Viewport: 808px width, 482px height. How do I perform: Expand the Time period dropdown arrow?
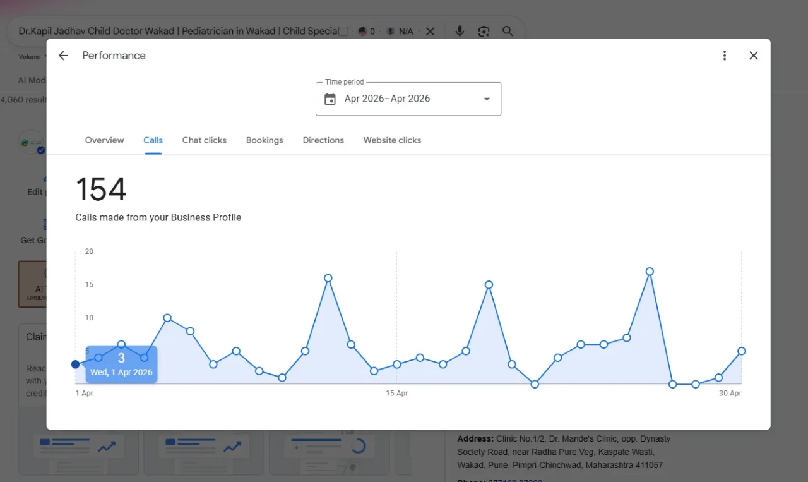487,99
